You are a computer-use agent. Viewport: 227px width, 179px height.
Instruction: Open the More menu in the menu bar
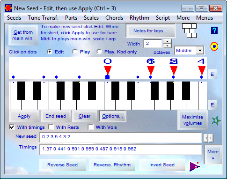(183, 18)
